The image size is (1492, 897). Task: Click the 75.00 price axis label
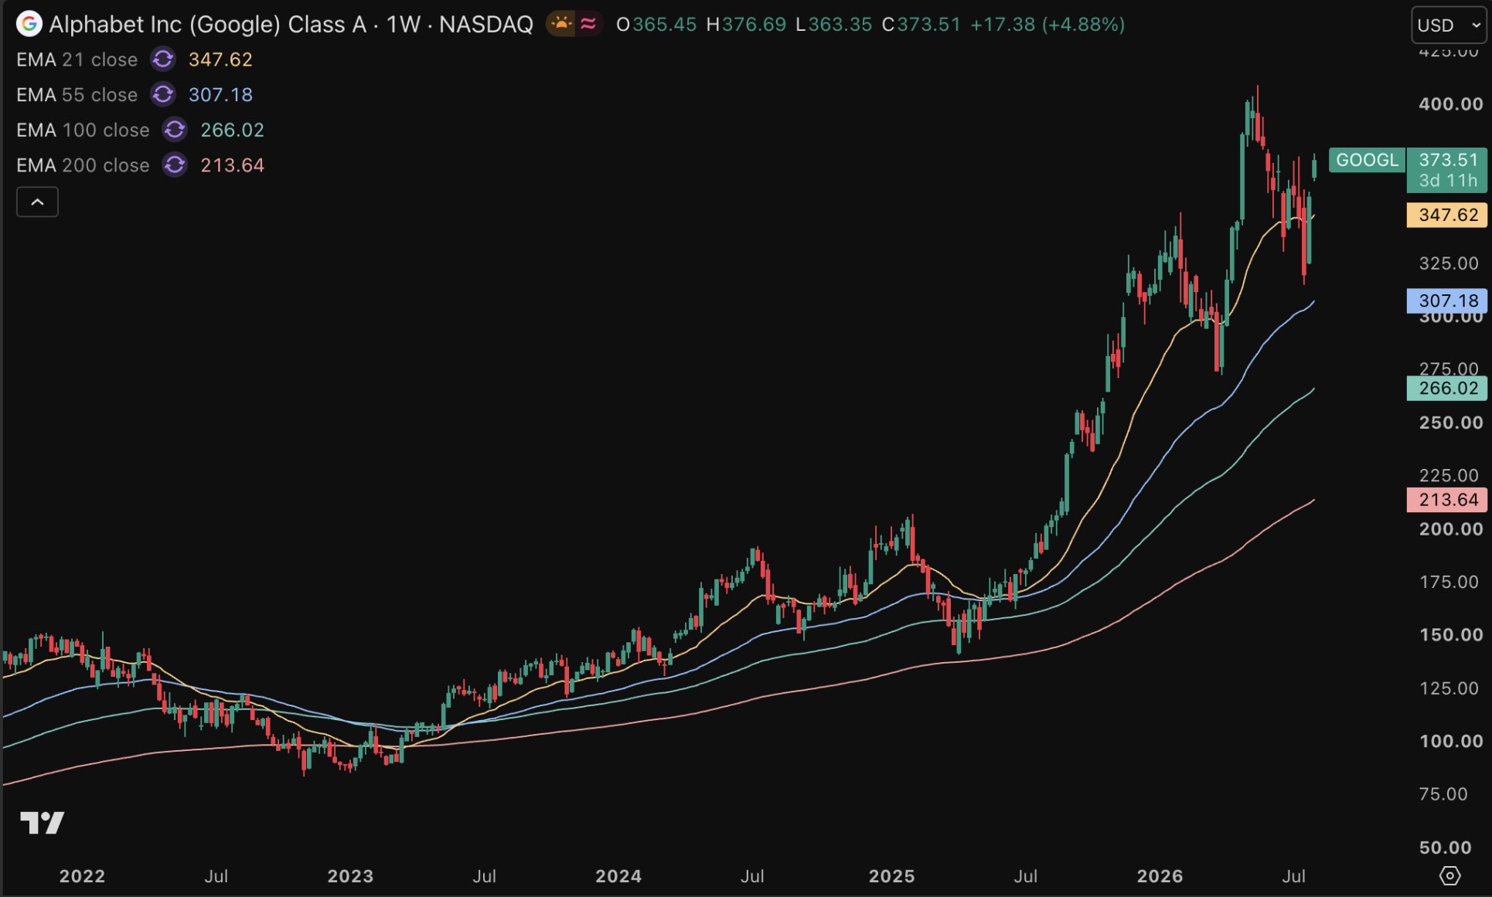coord(1443,794)
